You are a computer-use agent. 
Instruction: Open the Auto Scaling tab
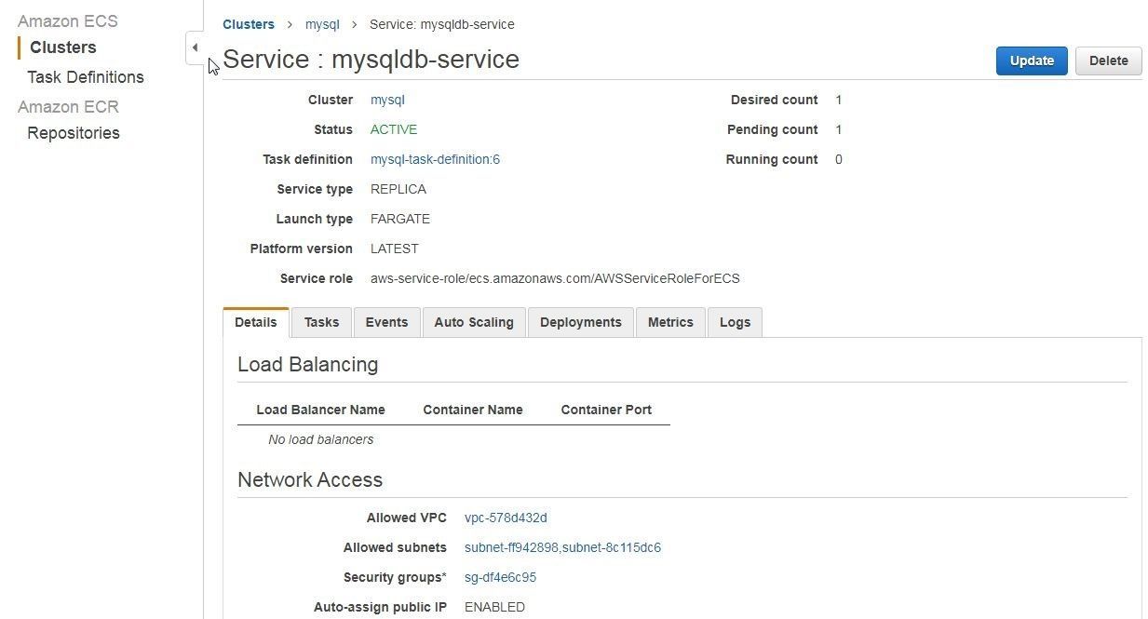point(474,322)
